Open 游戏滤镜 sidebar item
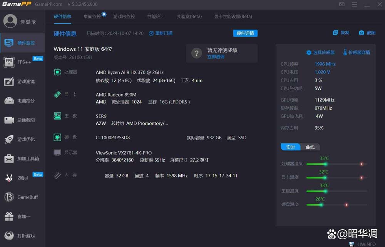The height and width of the screenshot is (247, 385). 22,82
